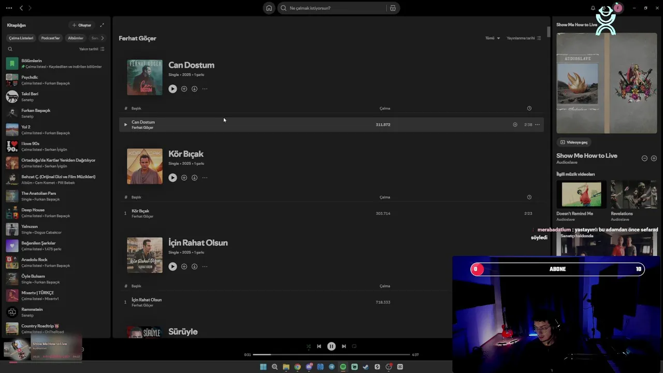Play the Can Dostum single

[172, 89]
